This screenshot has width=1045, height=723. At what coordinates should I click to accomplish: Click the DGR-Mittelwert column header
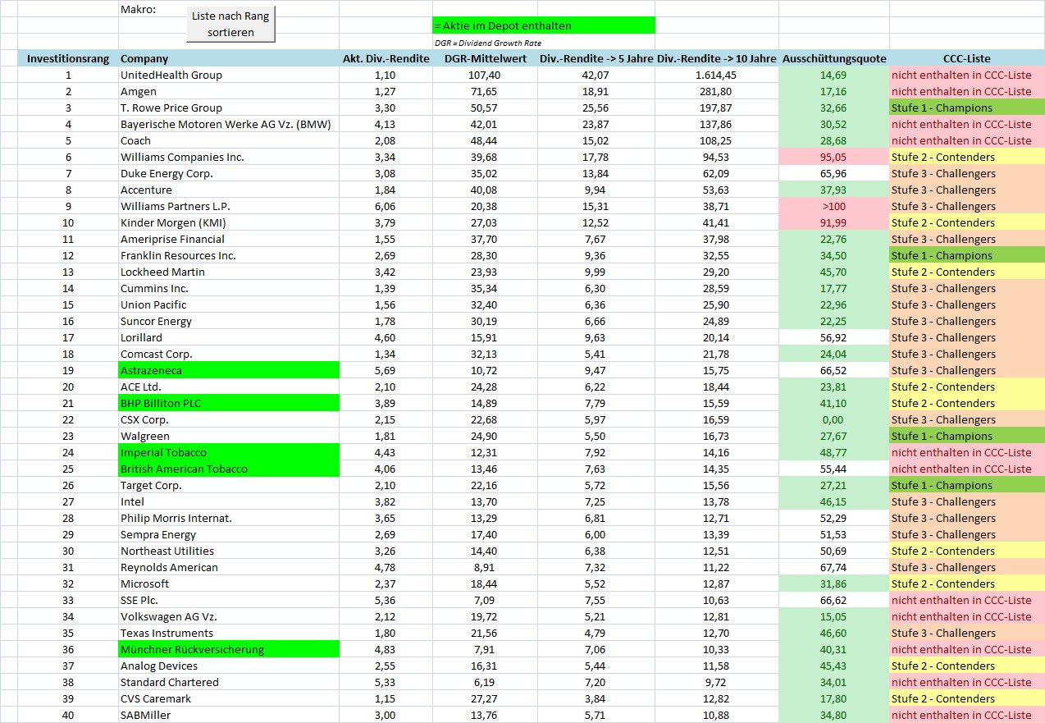click(485, 58)
